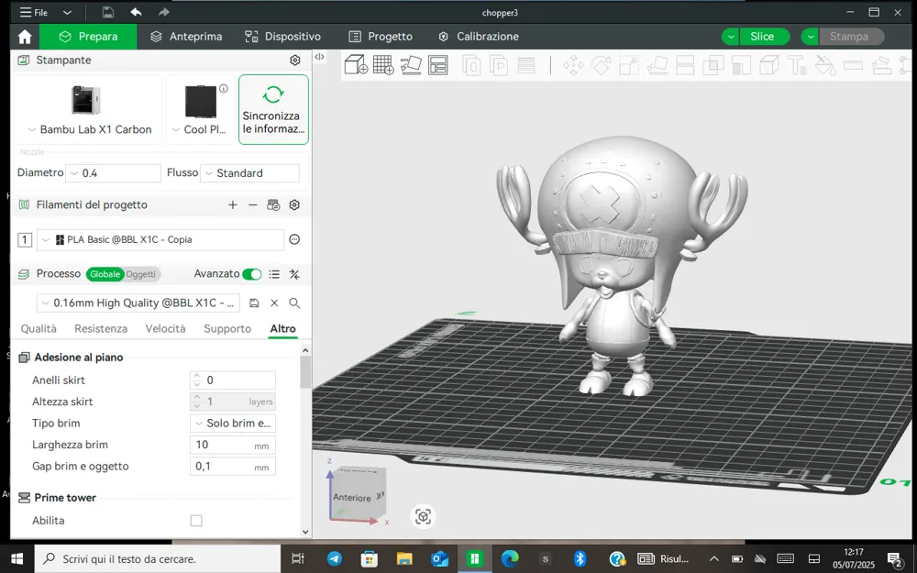Undo the last action
The height and width of the screenshot is (573, 917).
(x=137, y=12)
